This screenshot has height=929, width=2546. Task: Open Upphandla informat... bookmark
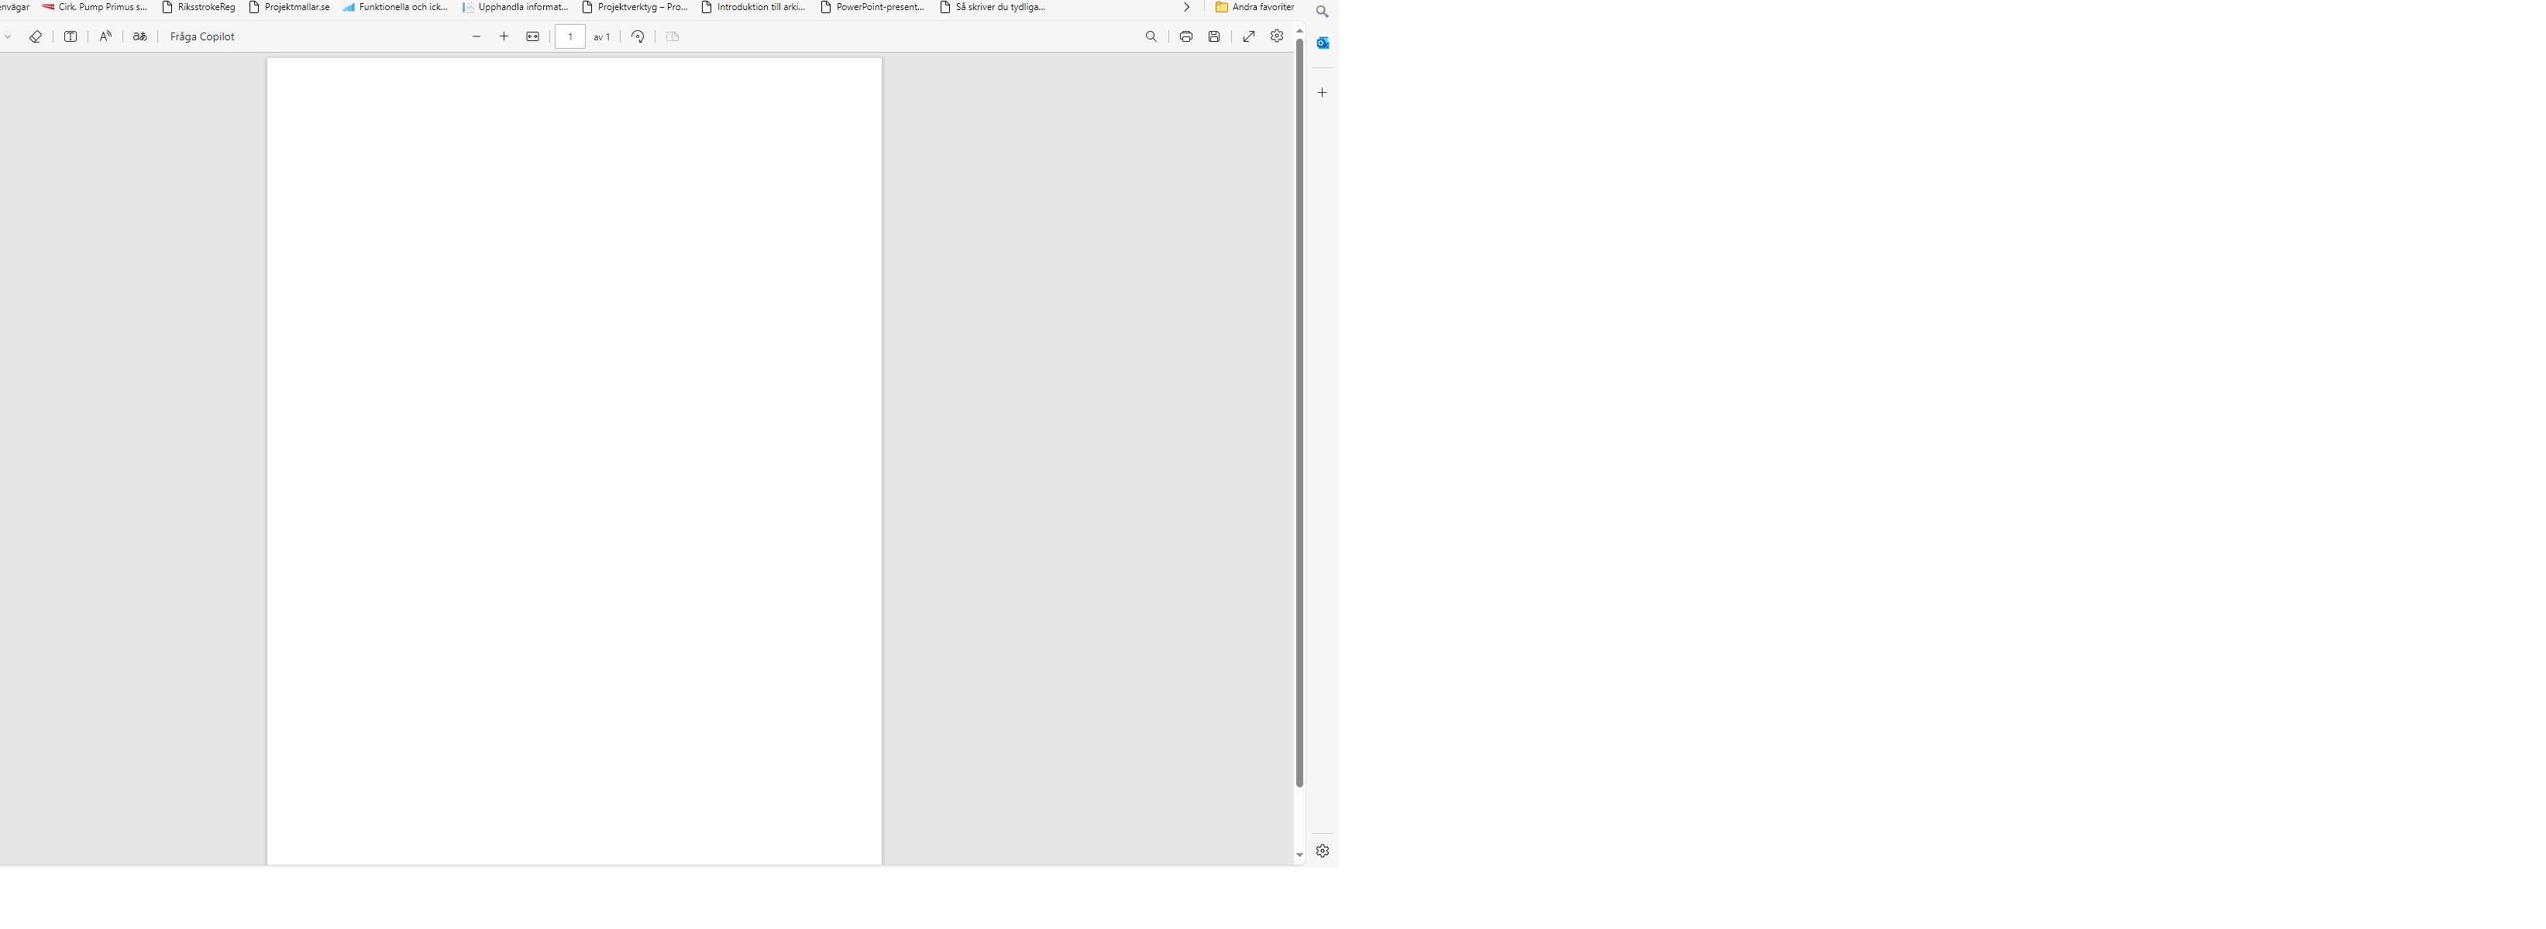pyautogui.click(x=515, y=7)
